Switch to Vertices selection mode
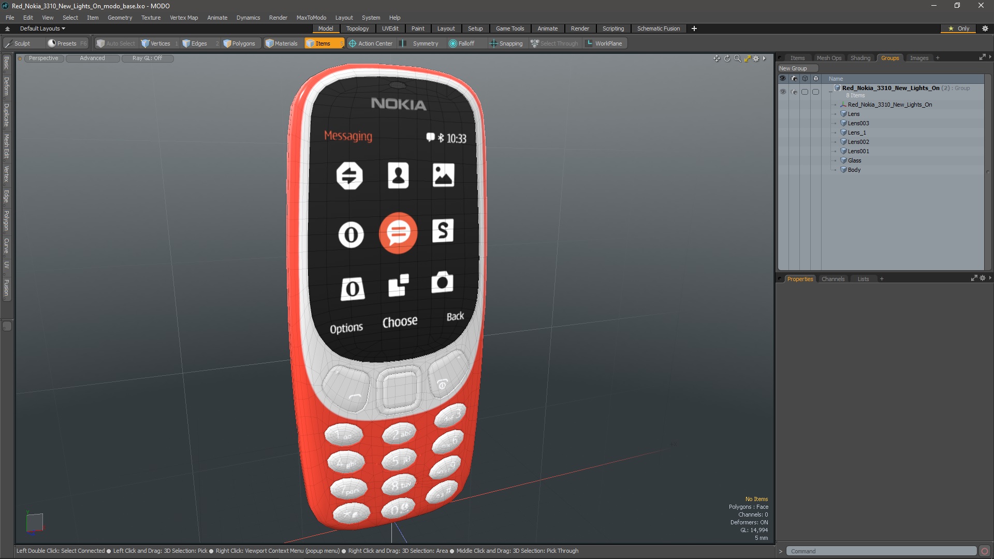 (x=160, y=43)
